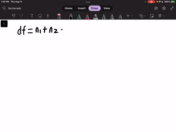Expand the Shapes dropdown arrow
Image resolution: width=176 pixels, height=132 pixels.
pyautogui.click(x=145, y=16)
